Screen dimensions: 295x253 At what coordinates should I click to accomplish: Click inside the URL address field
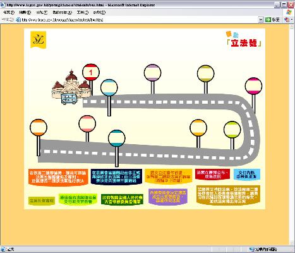139,20
